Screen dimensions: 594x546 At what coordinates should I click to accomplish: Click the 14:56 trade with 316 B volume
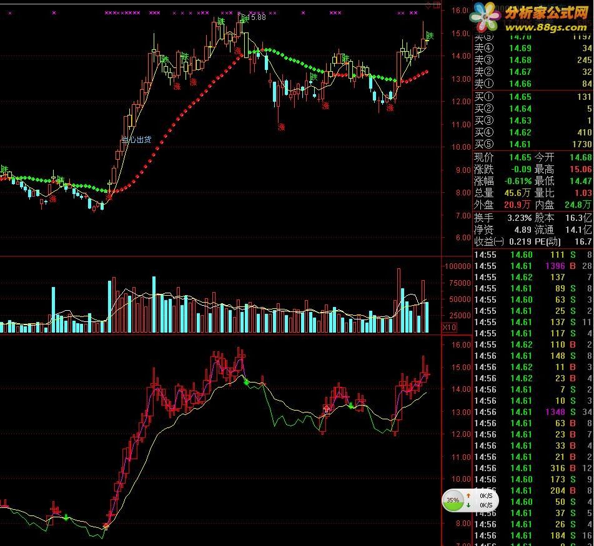pyautogui.click(x=533, y=468)
